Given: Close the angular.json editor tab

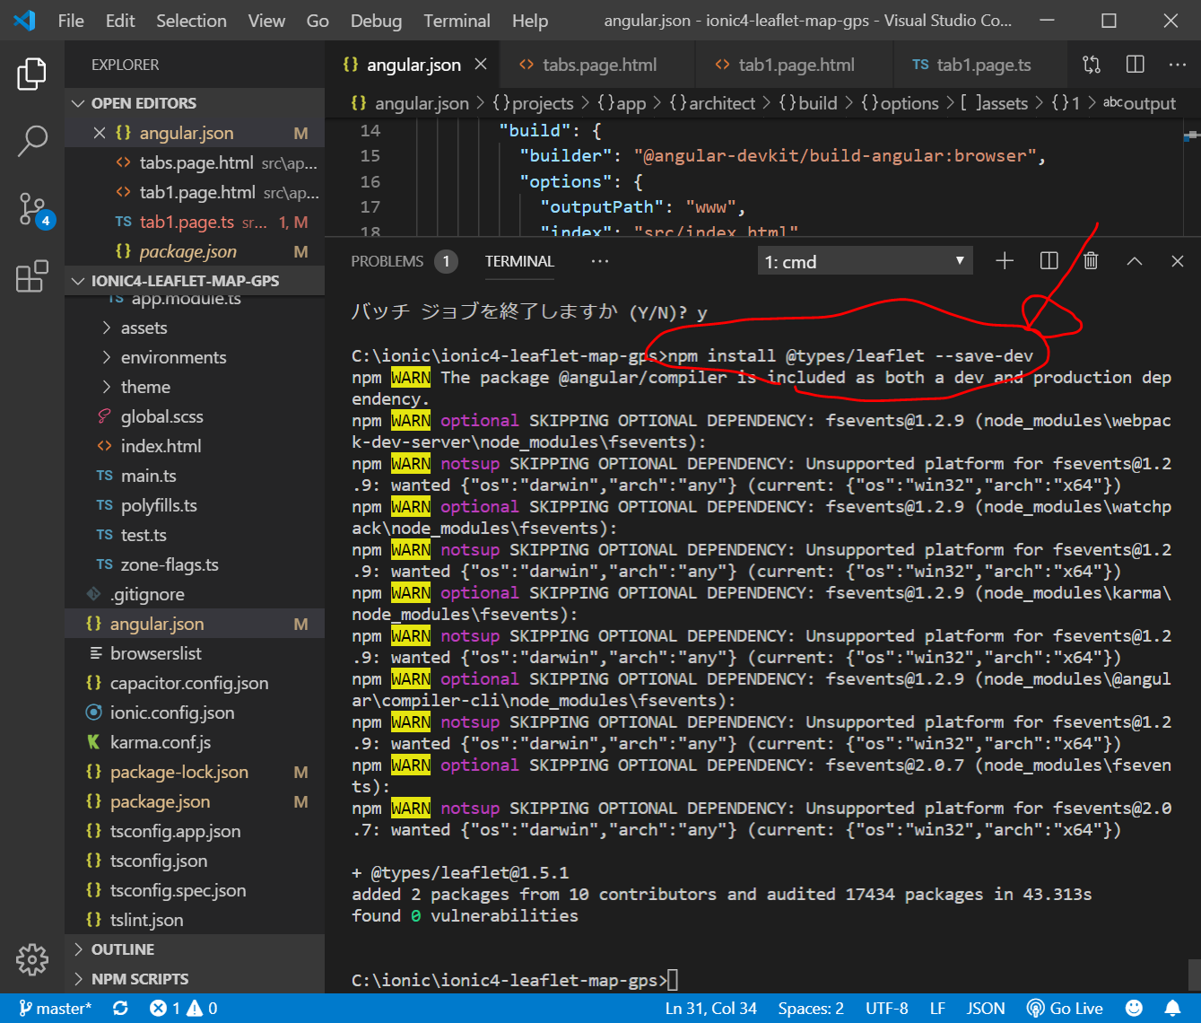Looking at the screenshot, I should 481,65.
